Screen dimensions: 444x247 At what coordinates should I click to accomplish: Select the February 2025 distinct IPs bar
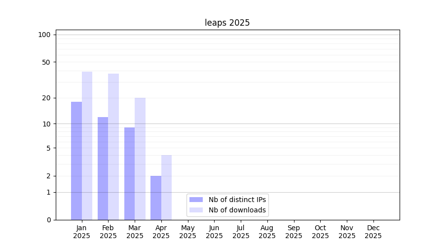(103, 168)
